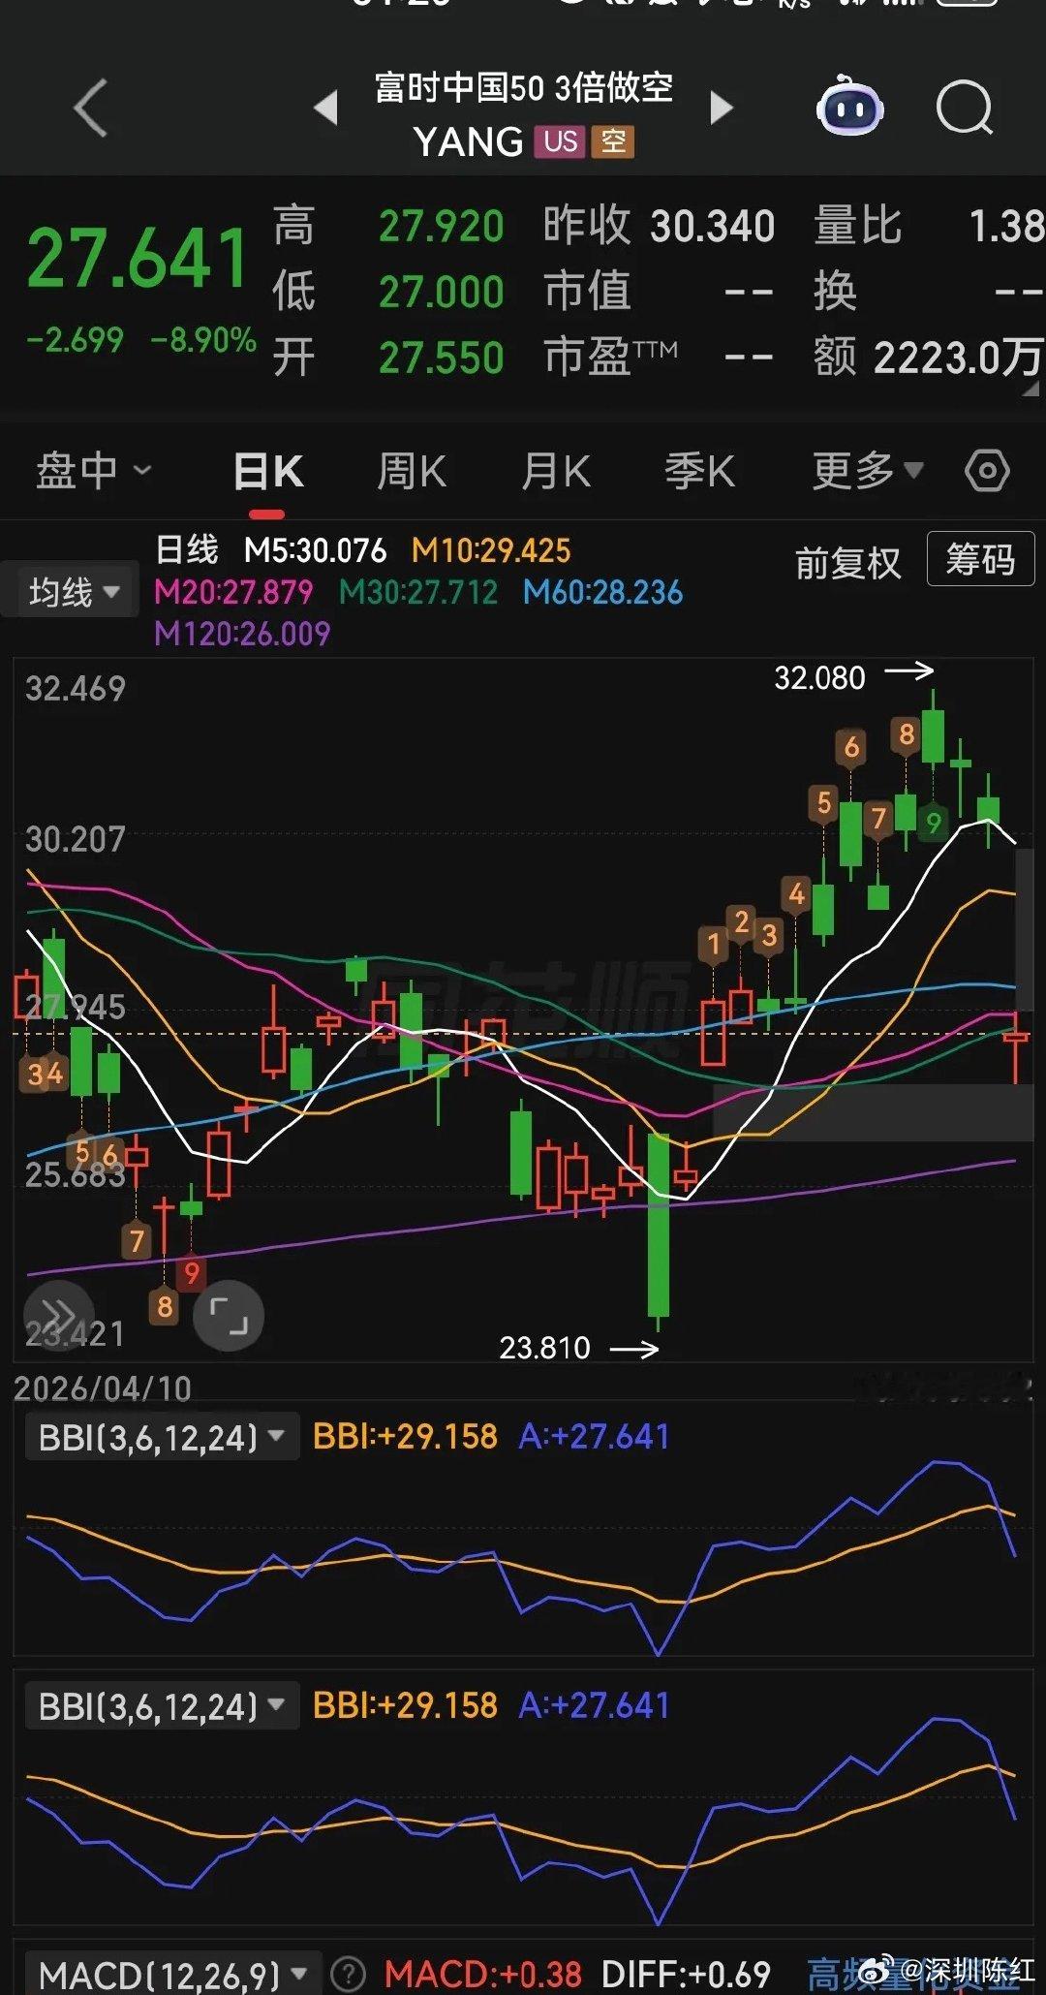Tap the turnover amount 2223.0万

coord(959,358)
